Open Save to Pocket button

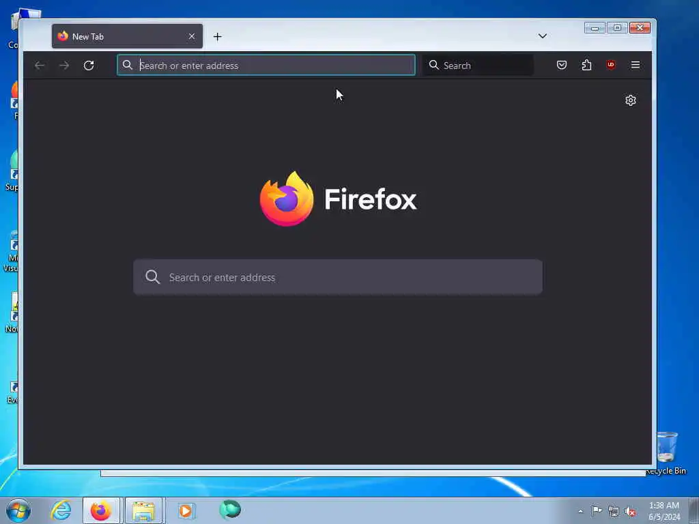point(562,65)
